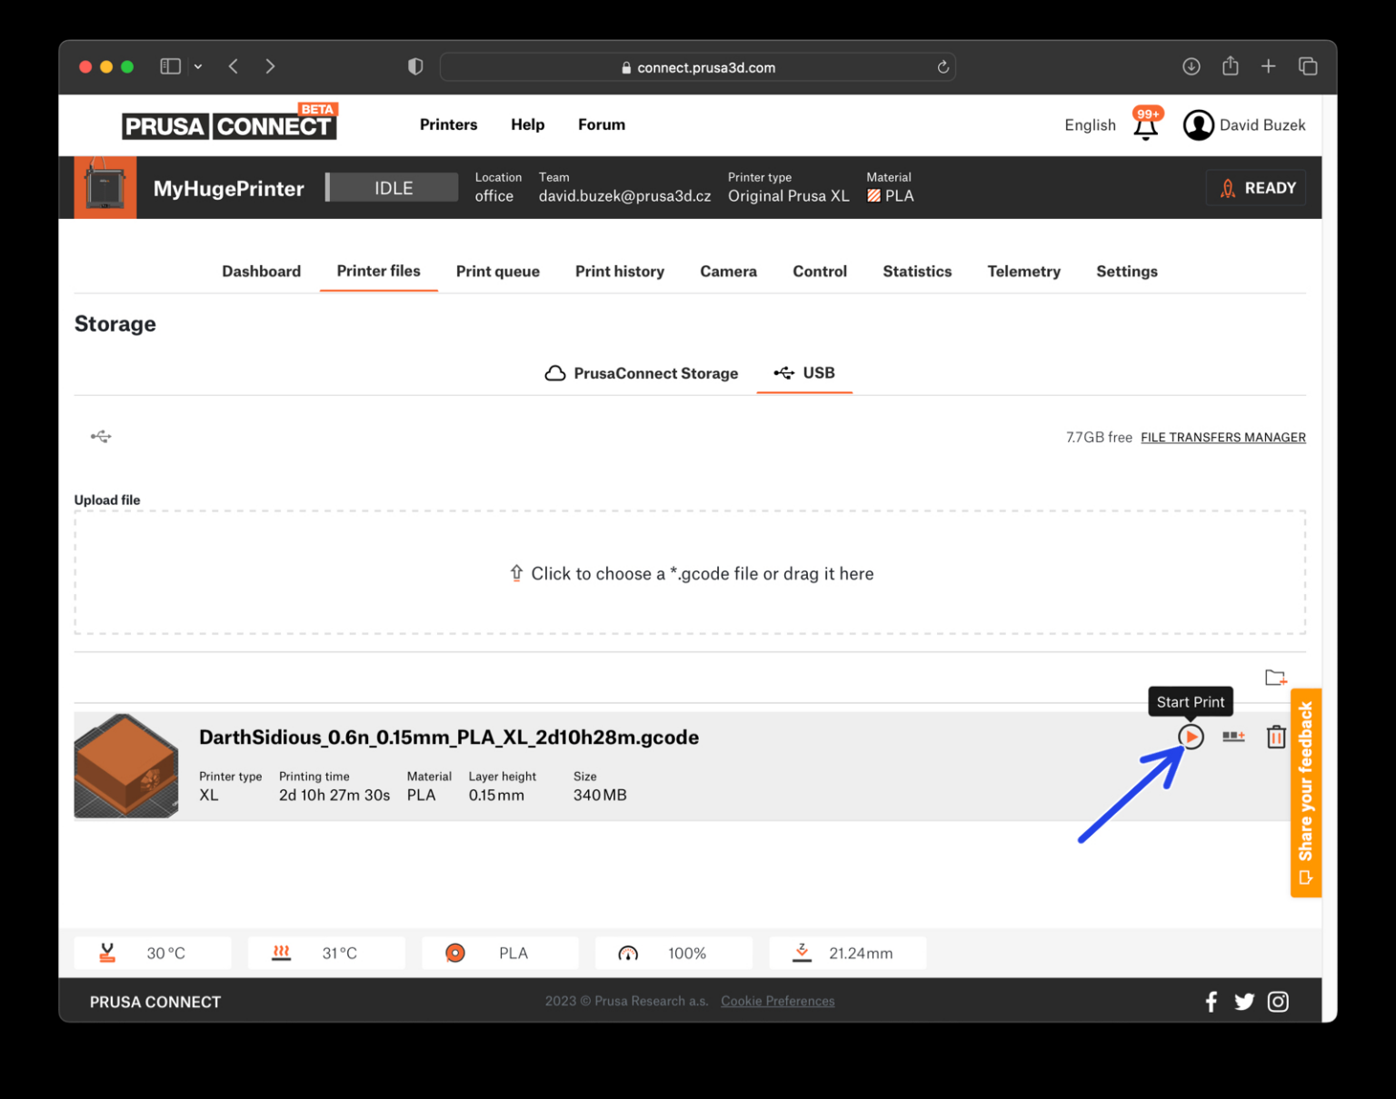The image size is (1396, 1099).
Task: Open the Share your feedback panel
Action: coord(1305,792)
